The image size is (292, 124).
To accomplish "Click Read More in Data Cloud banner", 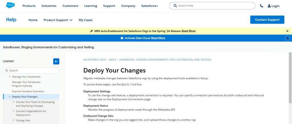I will coord(158,38).
